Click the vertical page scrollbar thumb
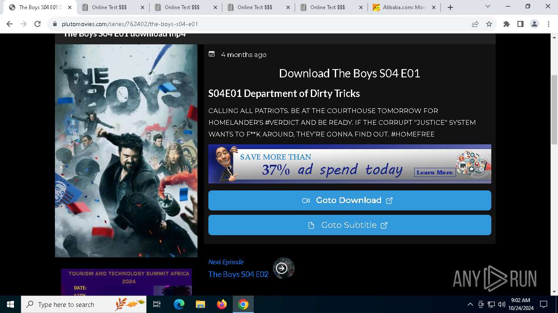This screenshot has height=313, width=558. tap(554, 110)
